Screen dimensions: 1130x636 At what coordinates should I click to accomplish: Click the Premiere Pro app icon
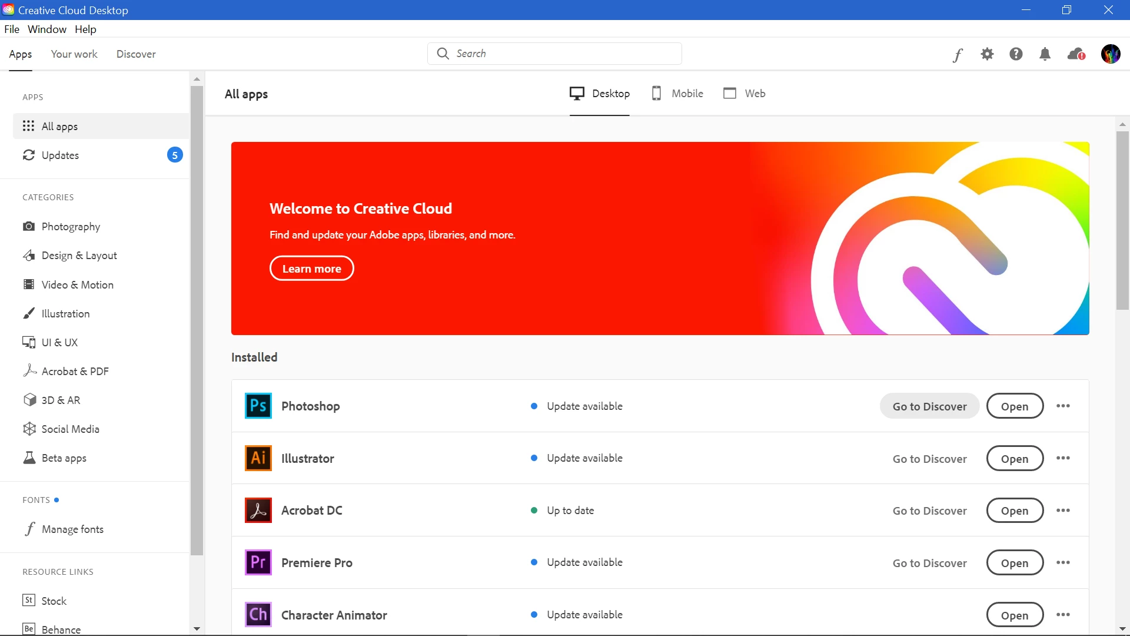pos(258,562)
